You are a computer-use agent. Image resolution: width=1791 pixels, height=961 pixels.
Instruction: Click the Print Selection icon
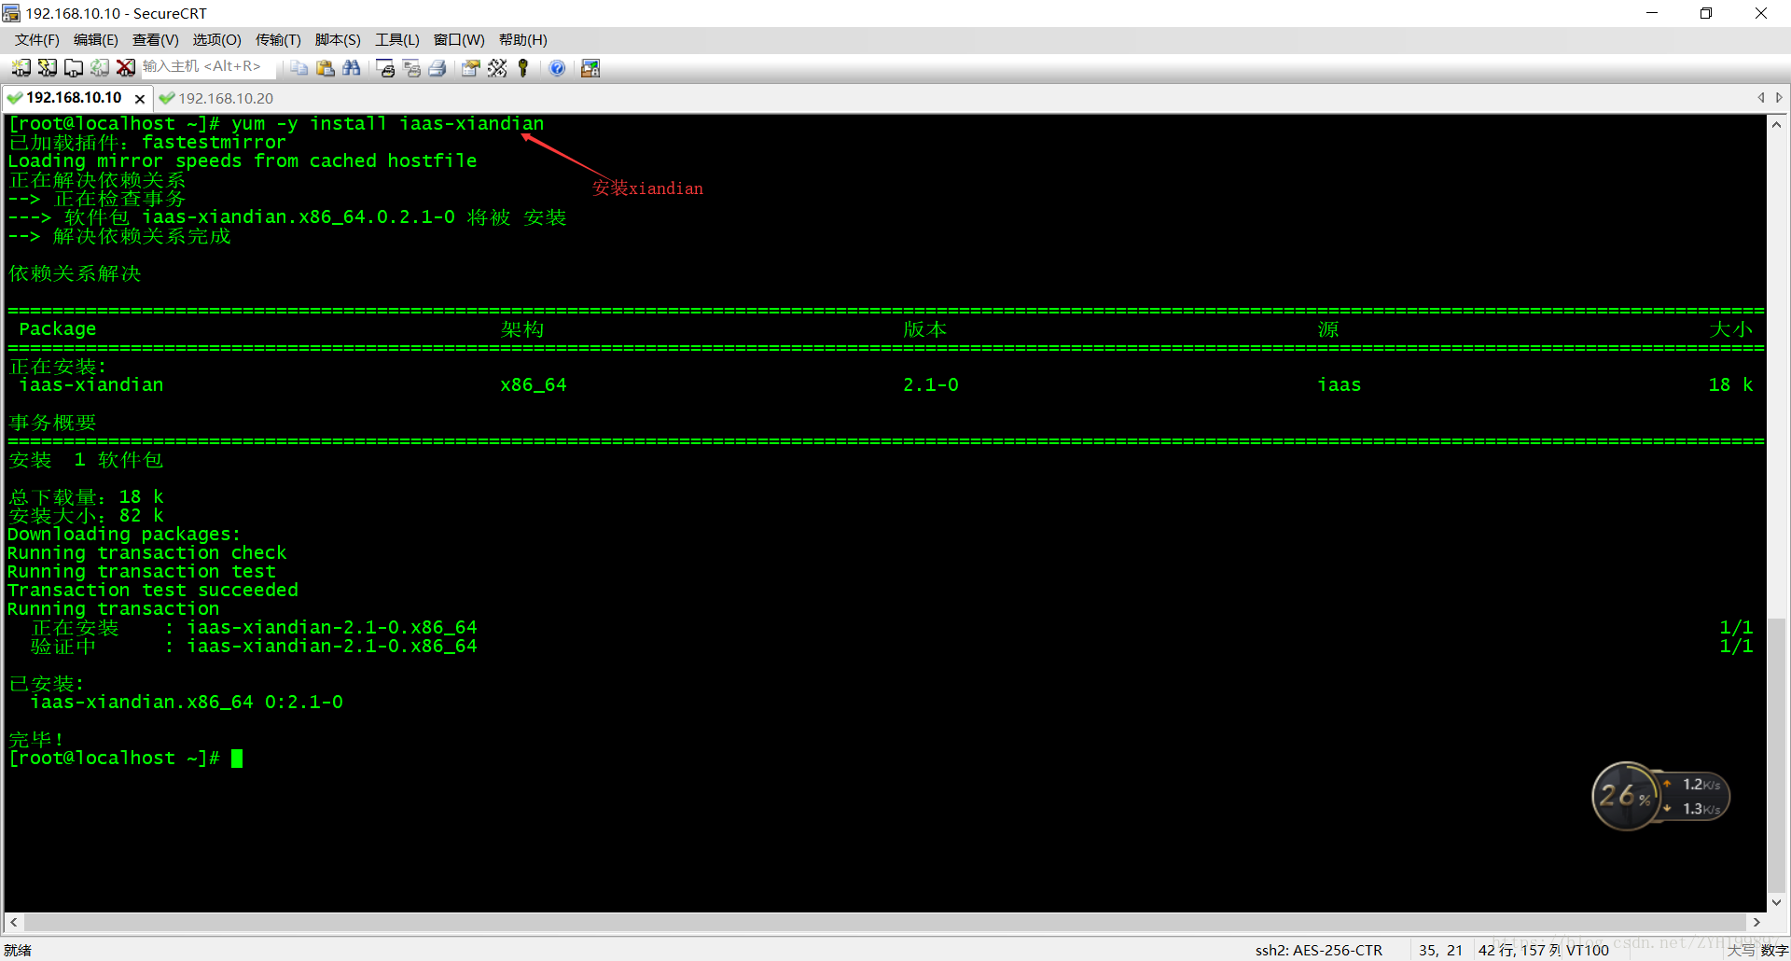pyautogui.click(x=411, y=68)
